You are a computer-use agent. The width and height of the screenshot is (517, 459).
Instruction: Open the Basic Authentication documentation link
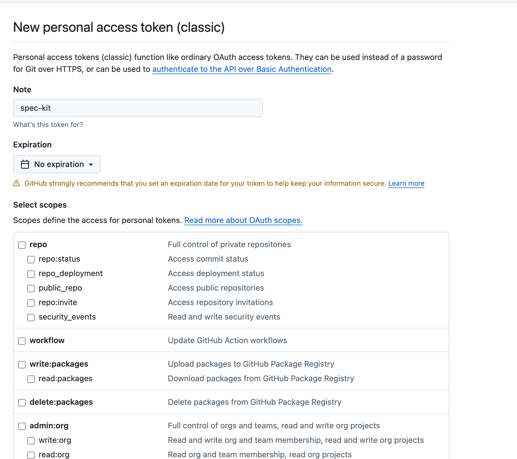[x=242, y=69]
